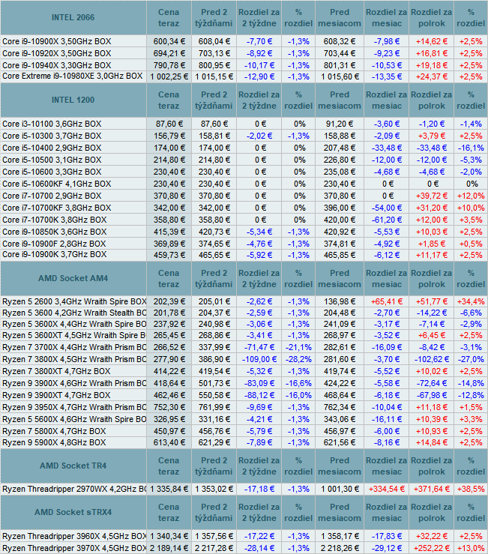Click the 343,06 € month-ago price for Ryzen 5 5600X
This screenshot has width=488, height=554.
[340, 420]
